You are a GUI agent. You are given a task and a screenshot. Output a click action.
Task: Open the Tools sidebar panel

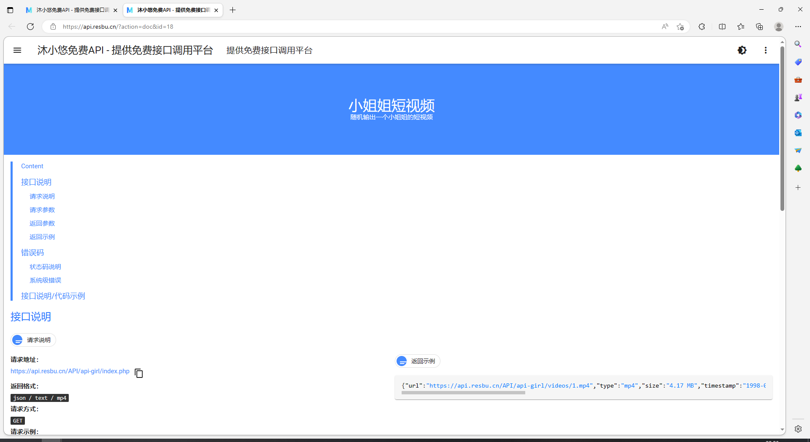[x=798, y=80]
